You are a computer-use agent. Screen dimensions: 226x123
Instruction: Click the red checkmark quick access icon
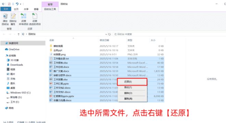[9, 4]
